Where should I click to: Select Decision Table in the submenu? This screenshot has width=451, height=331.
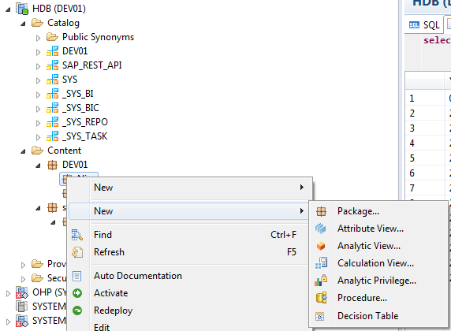378,316
